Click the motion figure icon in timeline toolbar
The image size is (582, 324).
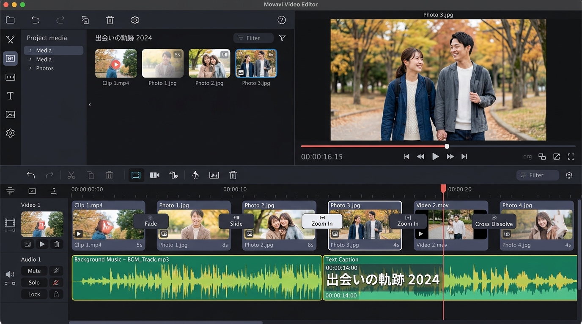[x=195, y=175]
